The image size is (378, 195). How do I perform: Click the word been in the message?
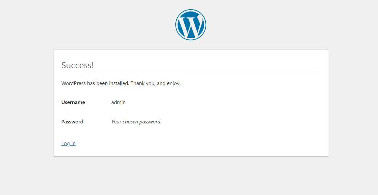(x=102, y=83)
